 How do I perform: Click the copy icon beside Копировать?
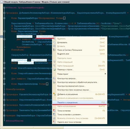[55, 42]
